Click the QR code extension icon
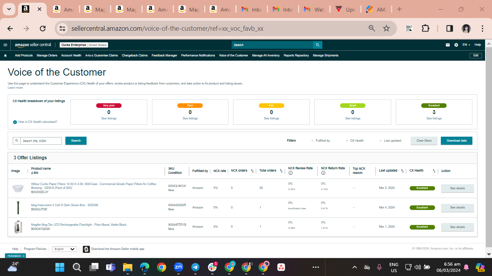The height and width of the screenshot is (276, 492). pyautogui.click(x=409, y=28)
